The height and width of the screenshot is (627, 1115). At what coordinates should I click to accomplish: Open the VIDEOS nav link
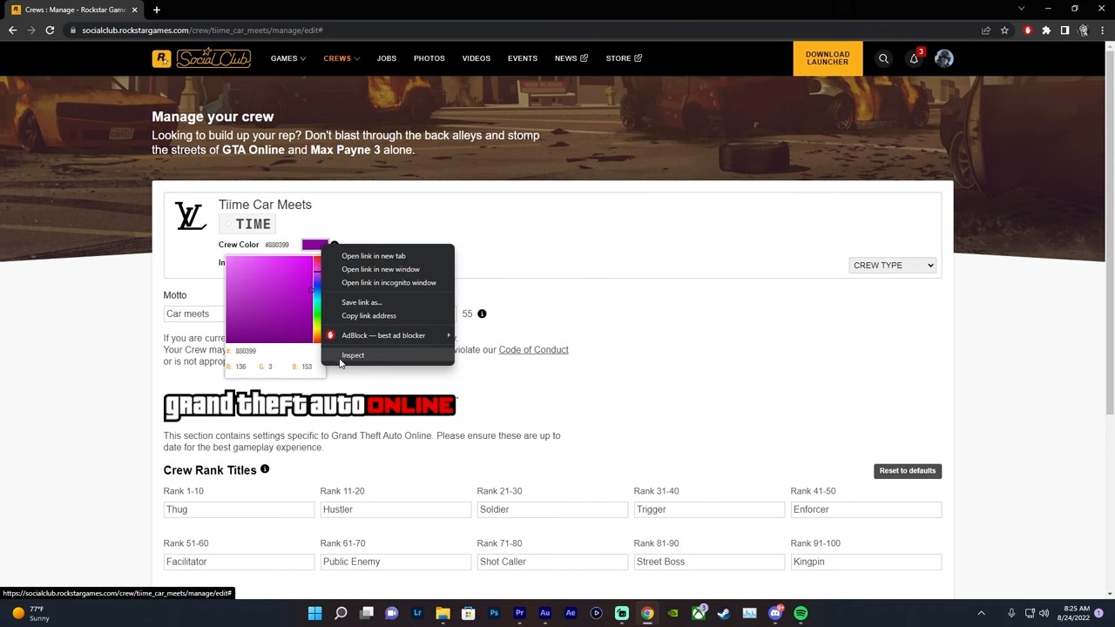pos(476,58)
